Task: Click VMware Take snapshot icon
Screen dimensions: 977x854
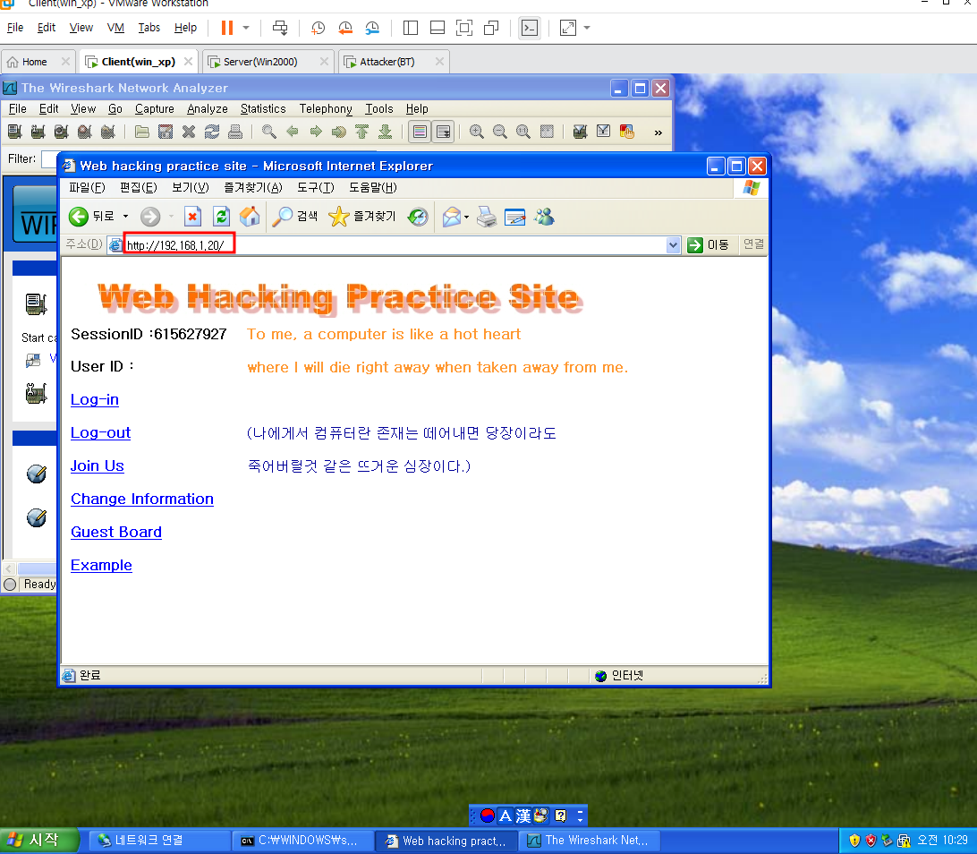Action: [319, 28]
